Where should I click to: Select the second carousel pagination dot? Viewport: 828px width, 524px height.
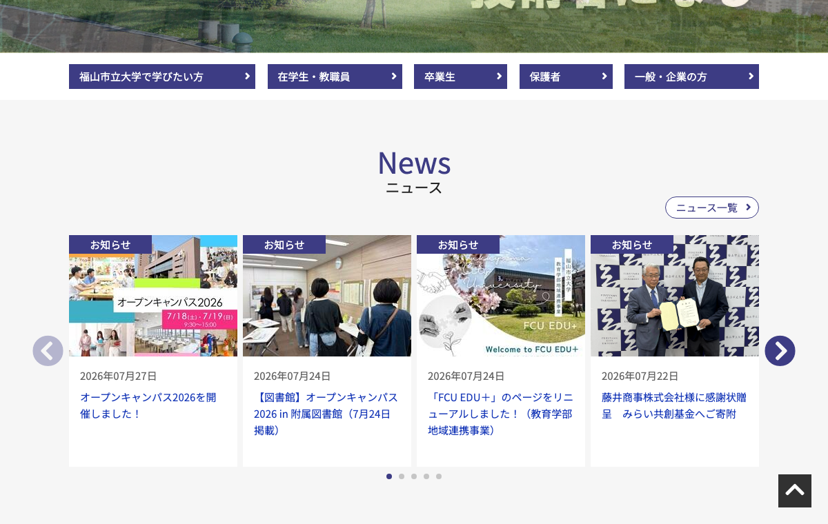point(402,476)
